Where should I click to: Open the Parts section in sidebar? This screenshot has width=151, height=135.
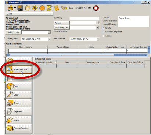click(x=18, y=86)
